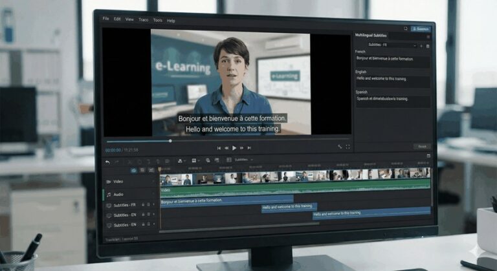Click into the Spanish subtitle text field
The image size is (497, 271).
pos(393,102)
